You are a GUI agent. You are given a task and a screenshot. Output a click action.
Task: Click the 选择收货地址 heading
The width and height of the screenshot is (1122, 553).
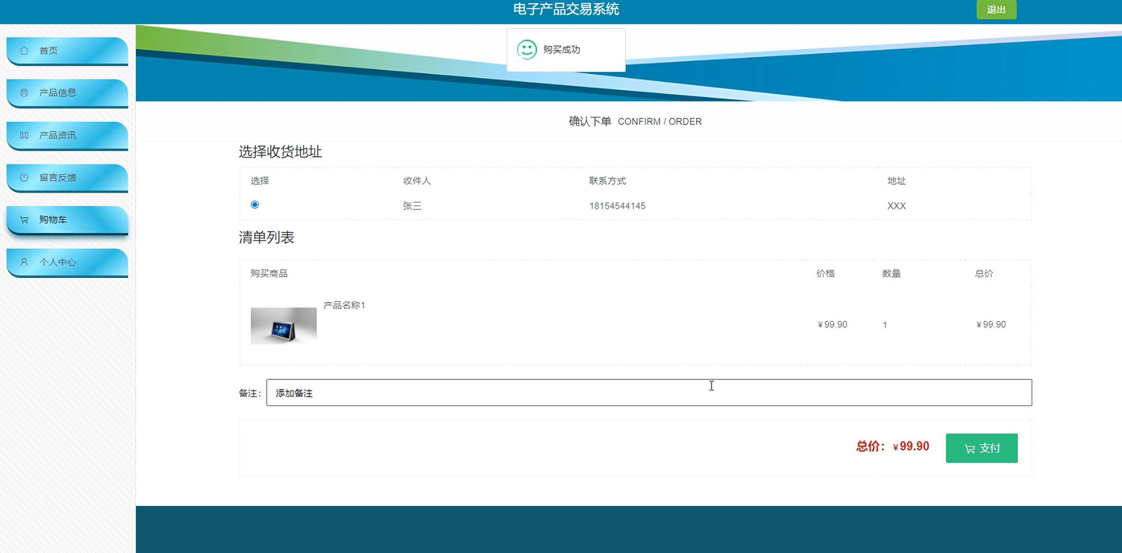280,152
